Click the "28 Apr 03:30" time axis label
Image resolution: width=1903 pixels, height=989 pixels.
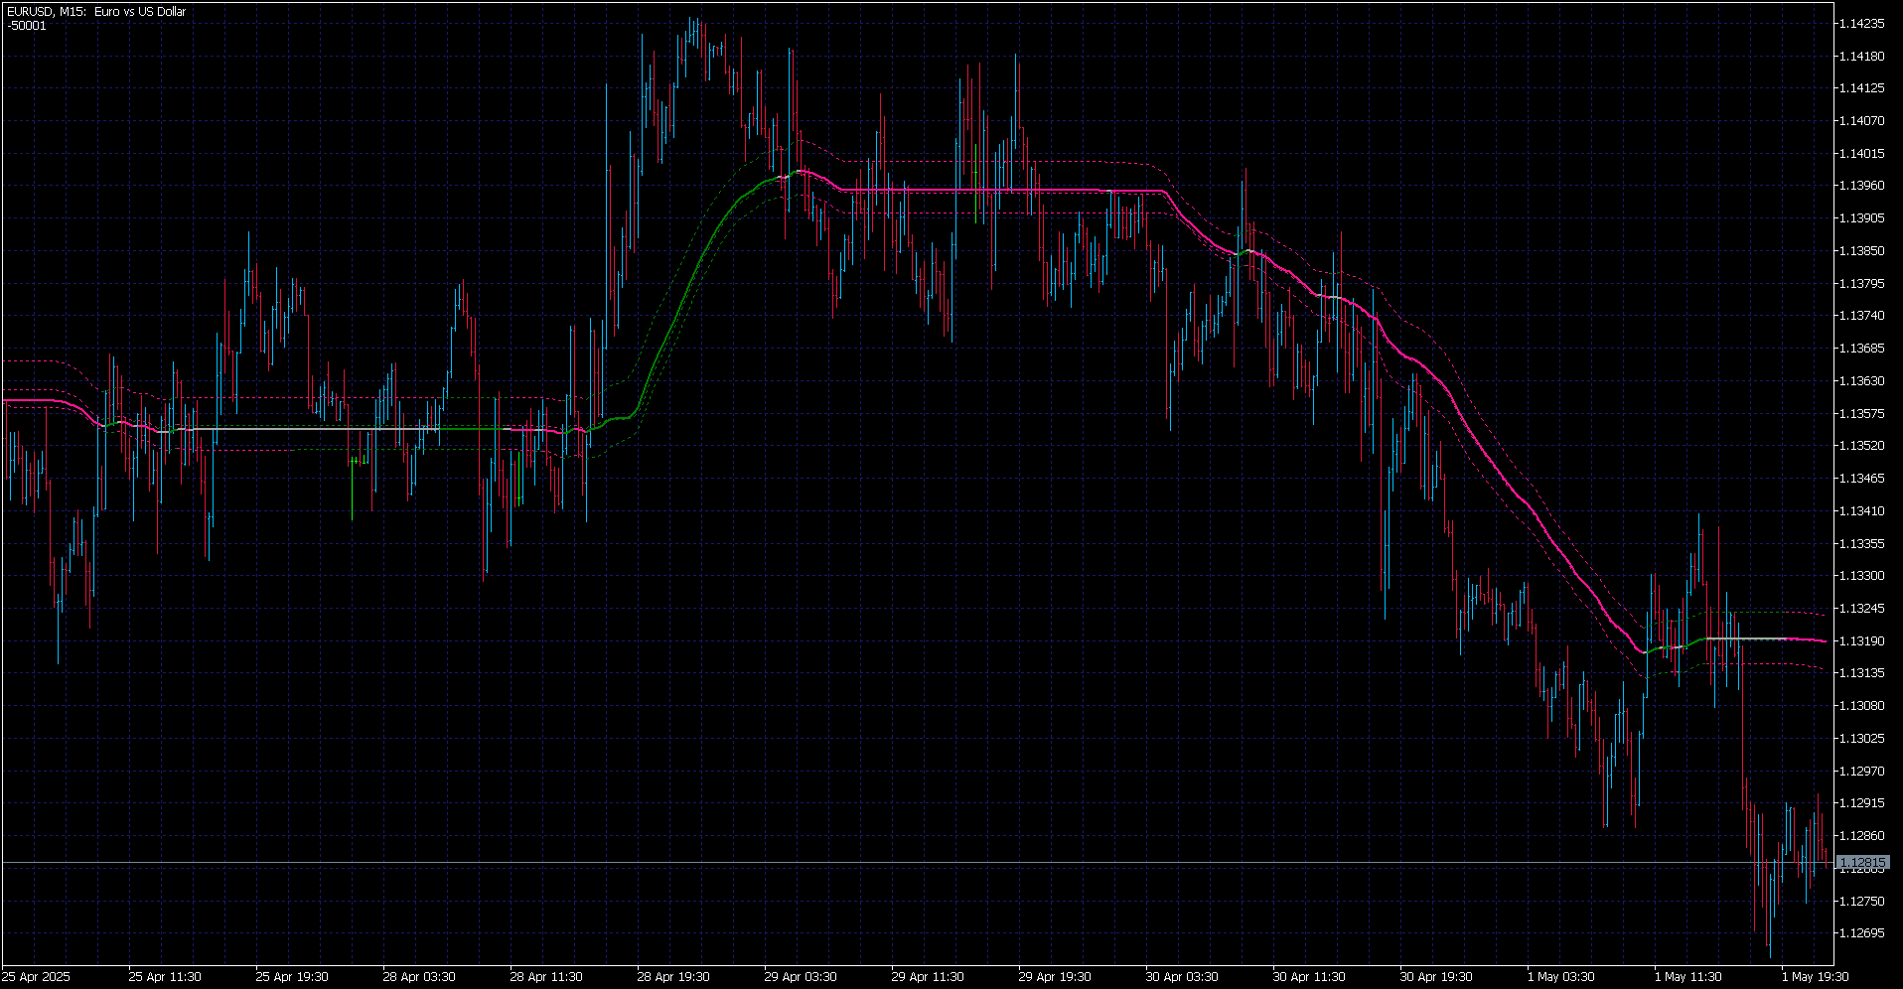click(419, 977)
